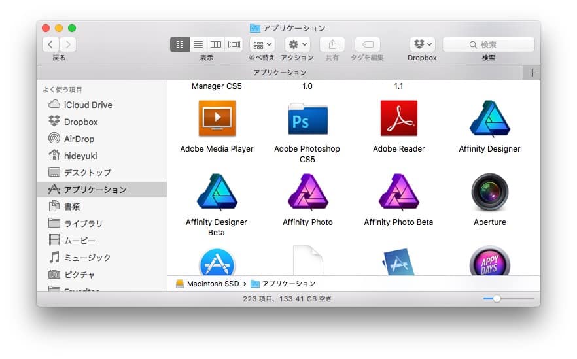Switch to list view mode

[x=198, y=44]
